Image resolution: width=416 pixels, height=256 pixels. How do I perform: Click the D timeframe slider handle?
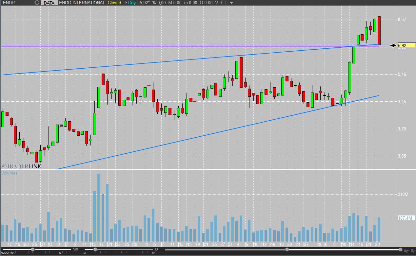pyautogui.click(x=95, y=250)
